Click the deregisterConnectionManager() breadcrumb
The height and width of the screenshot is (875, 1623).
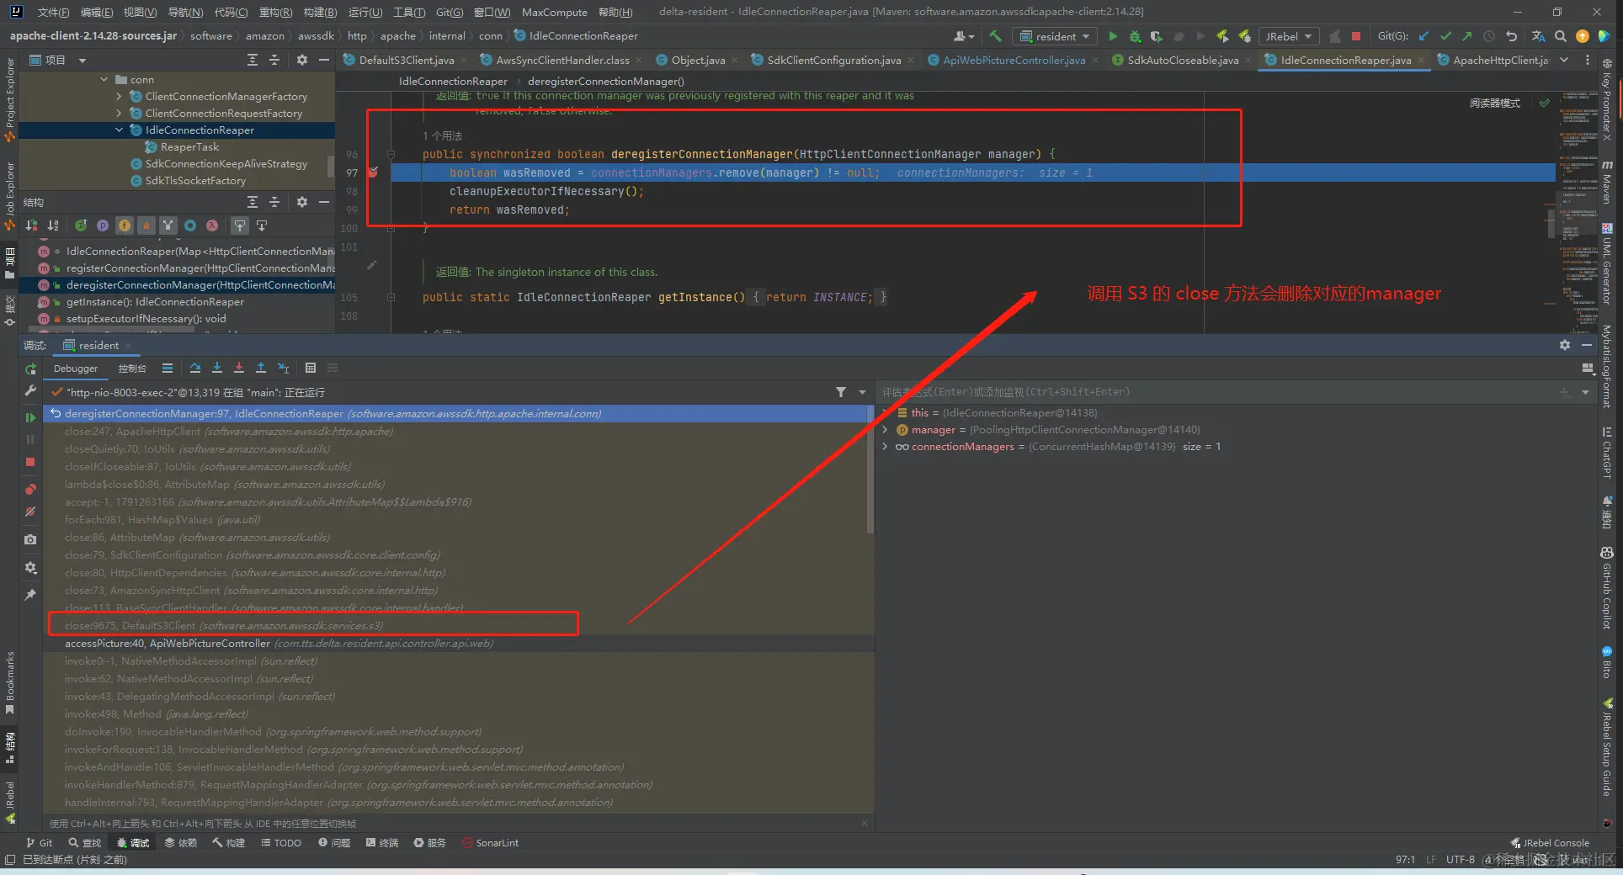click(x=605, y=82)
